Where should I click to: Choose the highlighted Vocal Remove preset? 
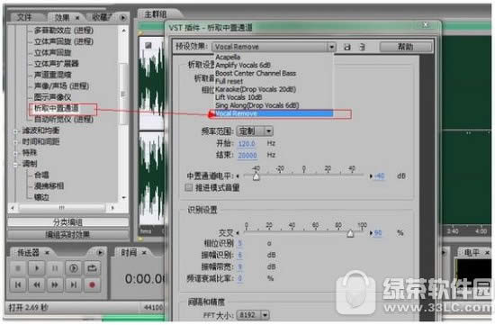pyautogui.click(x=274, y=113)
